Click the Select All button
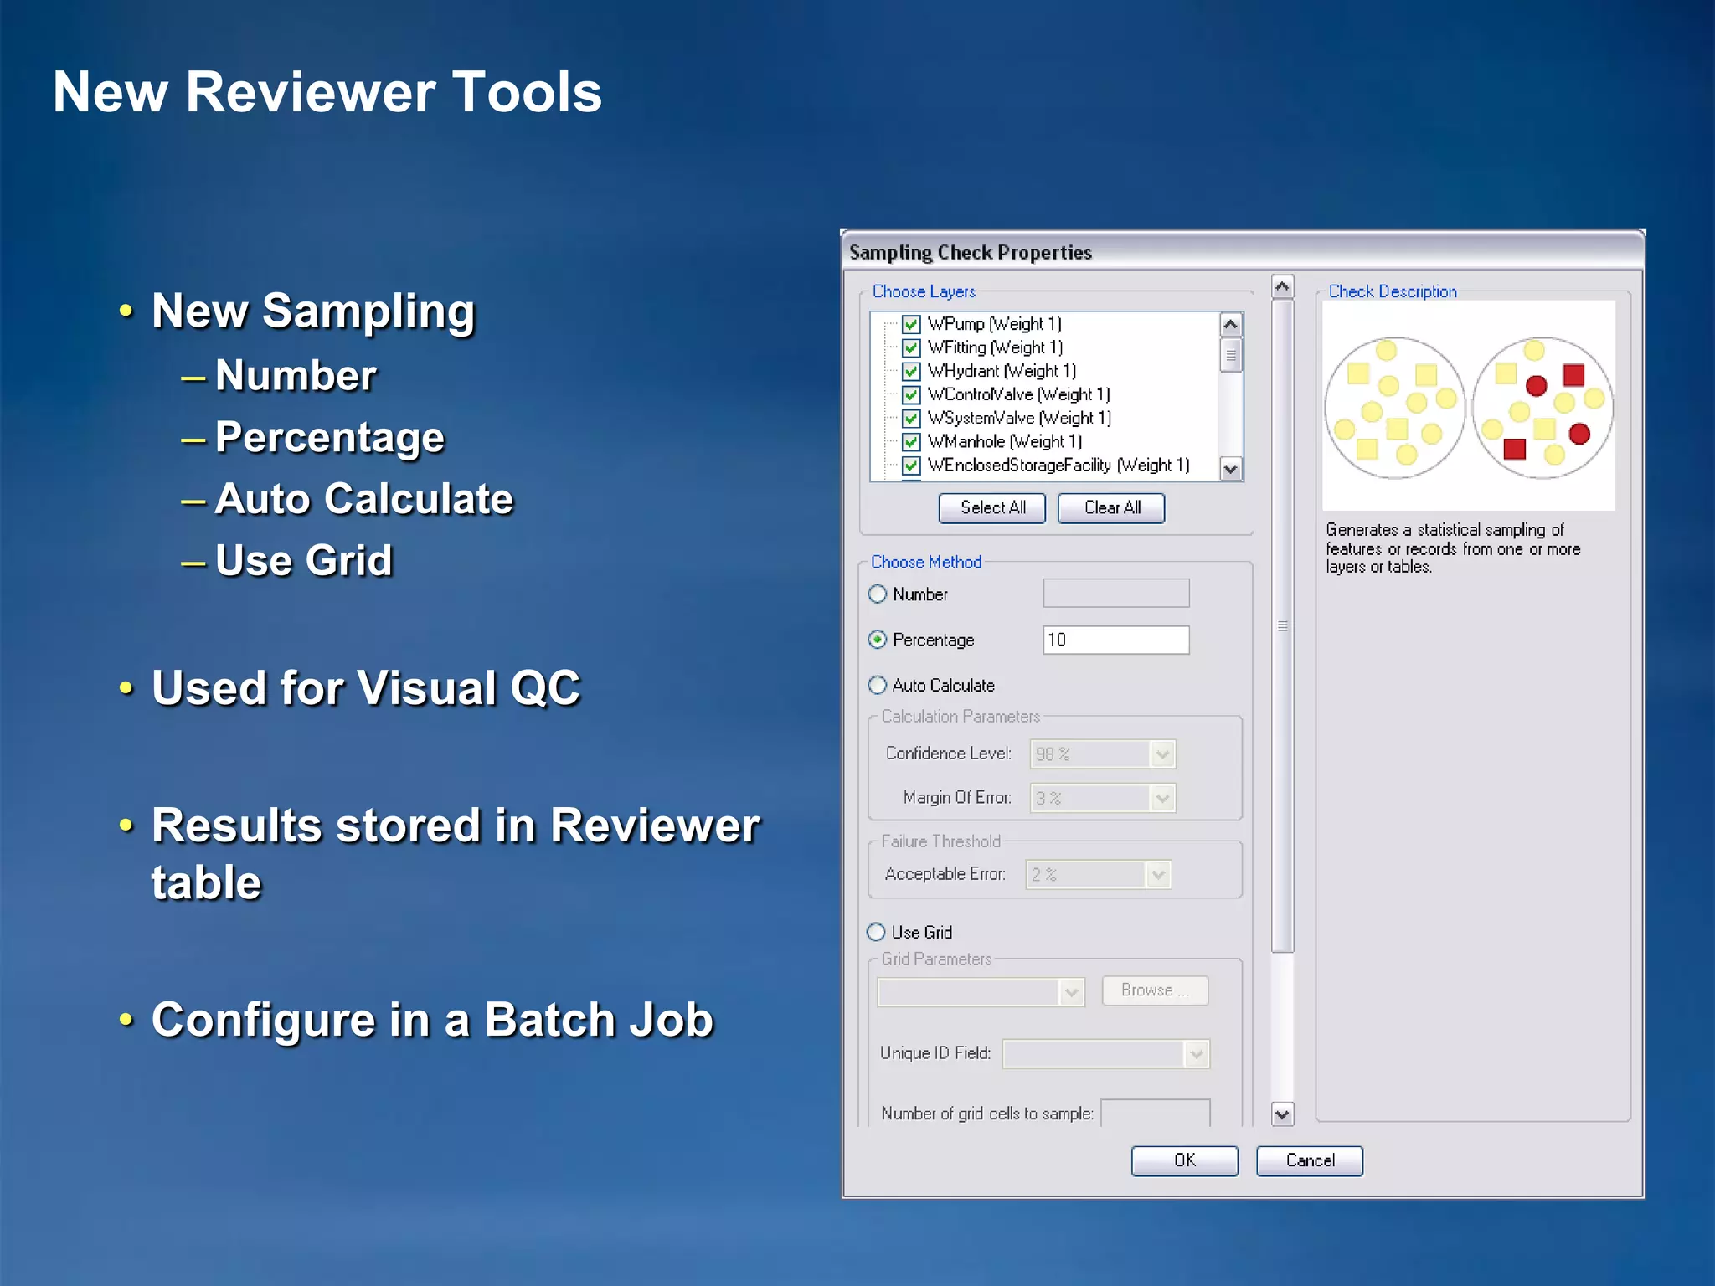Viewport: 1715px width, 1286px height. (x=992, y=507)
